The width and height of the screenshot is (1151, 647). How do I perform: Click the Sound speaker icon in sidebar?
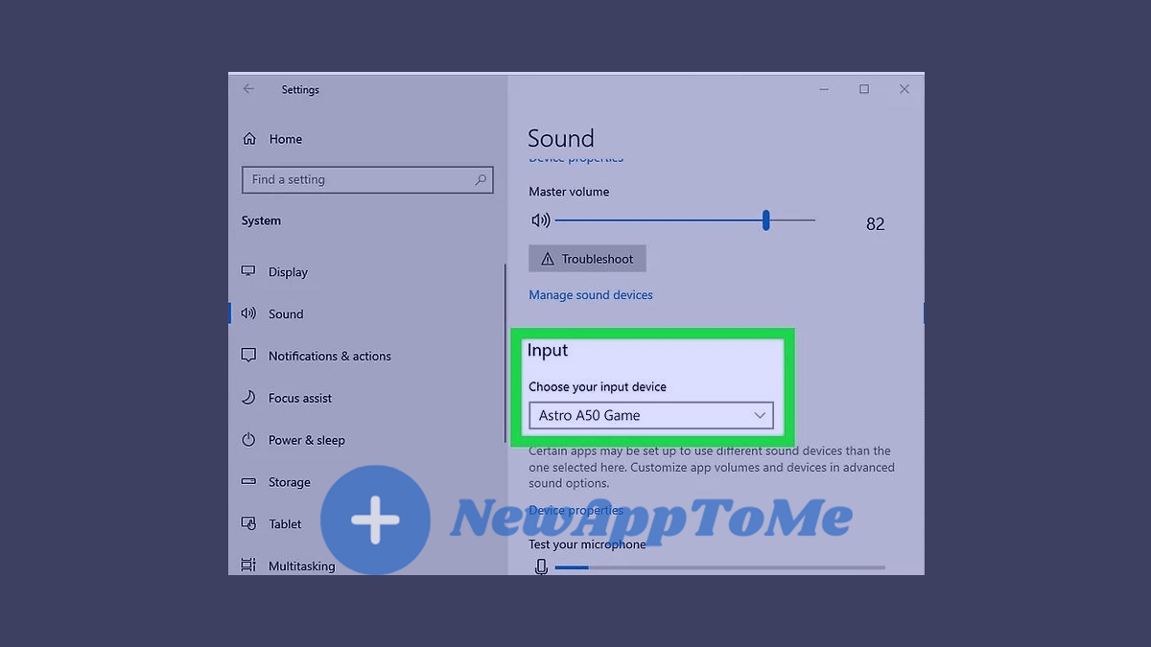[249, 313]
